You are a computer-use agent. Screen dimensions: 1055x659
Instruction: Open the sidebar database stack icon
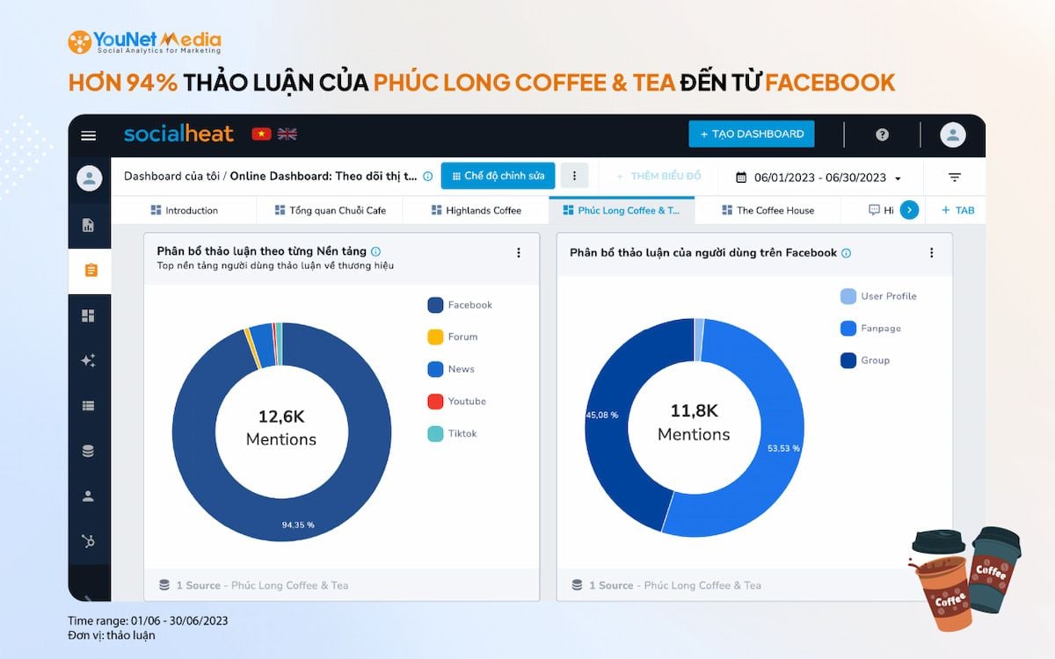(88, 451)
